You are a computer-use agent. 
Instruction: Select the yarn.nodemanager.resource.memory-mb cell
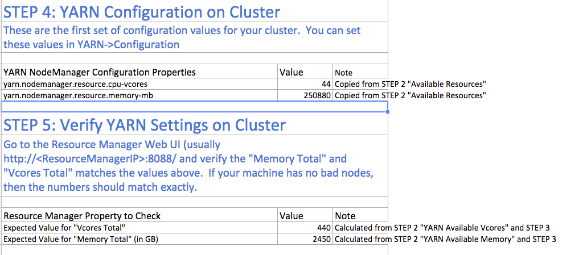tap(78, 95)
